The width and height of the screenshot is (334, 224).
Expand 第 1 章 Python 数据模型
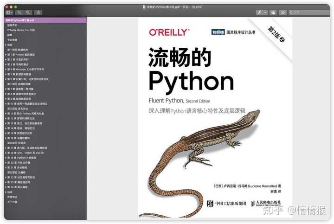pos(6,55)
